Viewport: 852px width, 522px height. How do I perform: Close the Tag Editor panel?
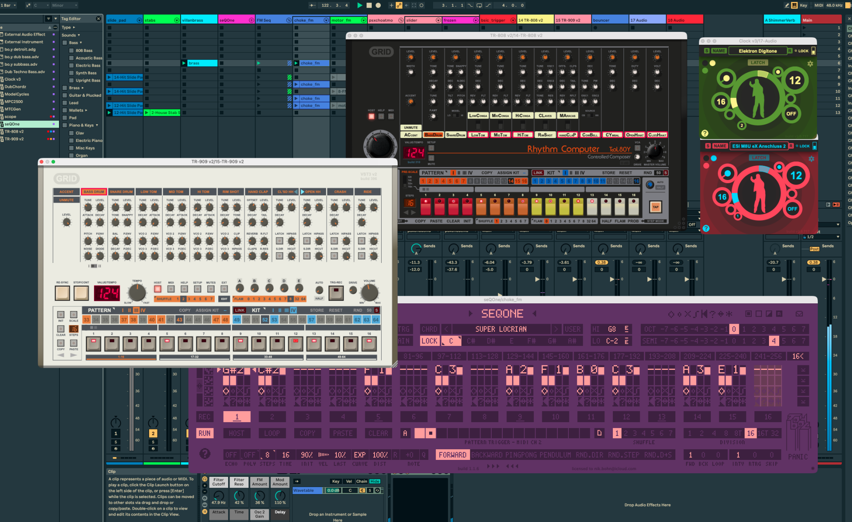(98, 19)
